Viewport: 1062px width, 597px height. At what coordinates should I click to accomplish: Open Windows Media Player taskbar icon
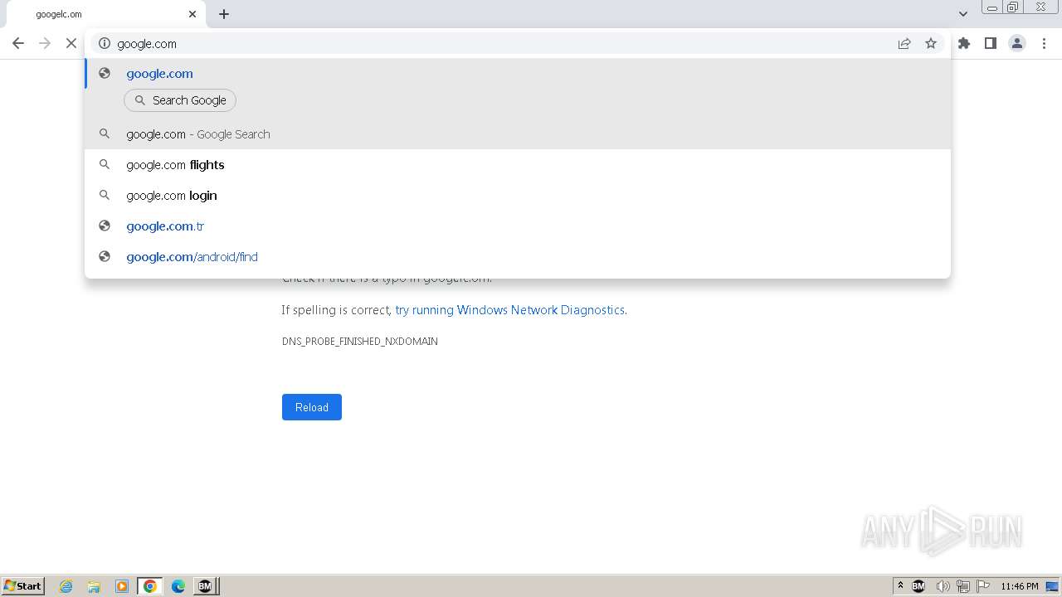coord(122,586)
